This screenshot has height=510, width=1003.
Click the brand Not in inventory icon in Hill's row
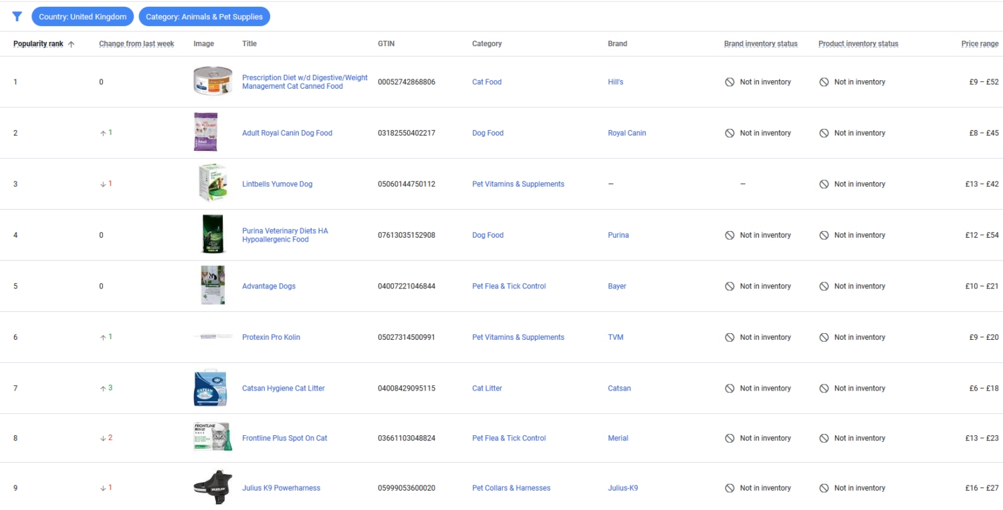pos(729,81)
